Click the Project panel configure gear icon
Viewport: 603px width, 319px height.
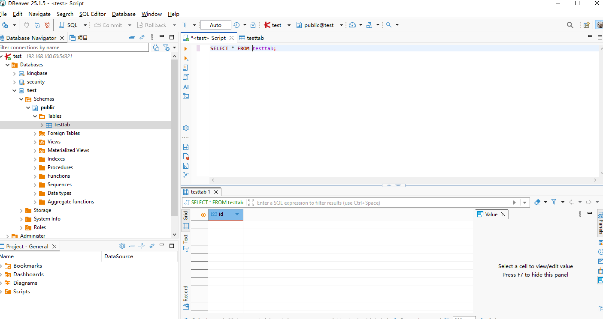tap(122, 246)
